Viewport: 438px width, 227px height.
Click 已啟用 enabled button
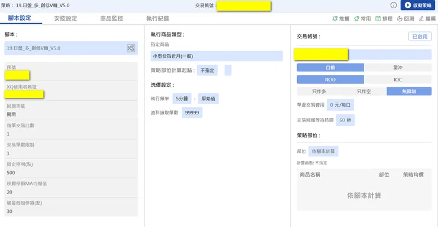[x=420, y=37]
